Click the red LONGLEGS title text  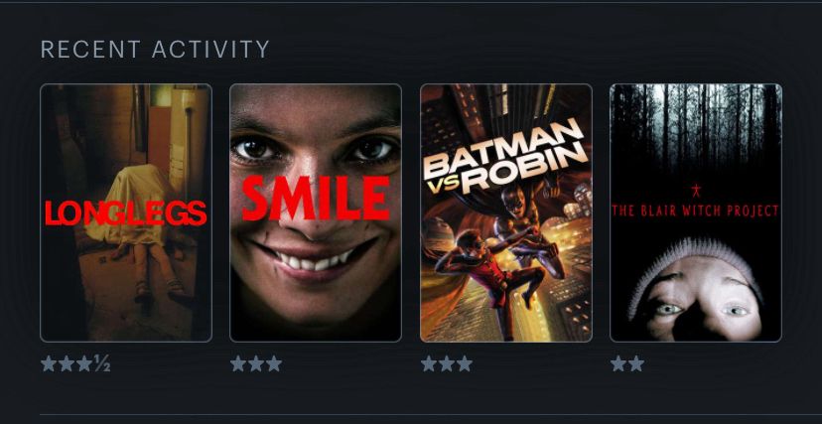click(126, 212)
